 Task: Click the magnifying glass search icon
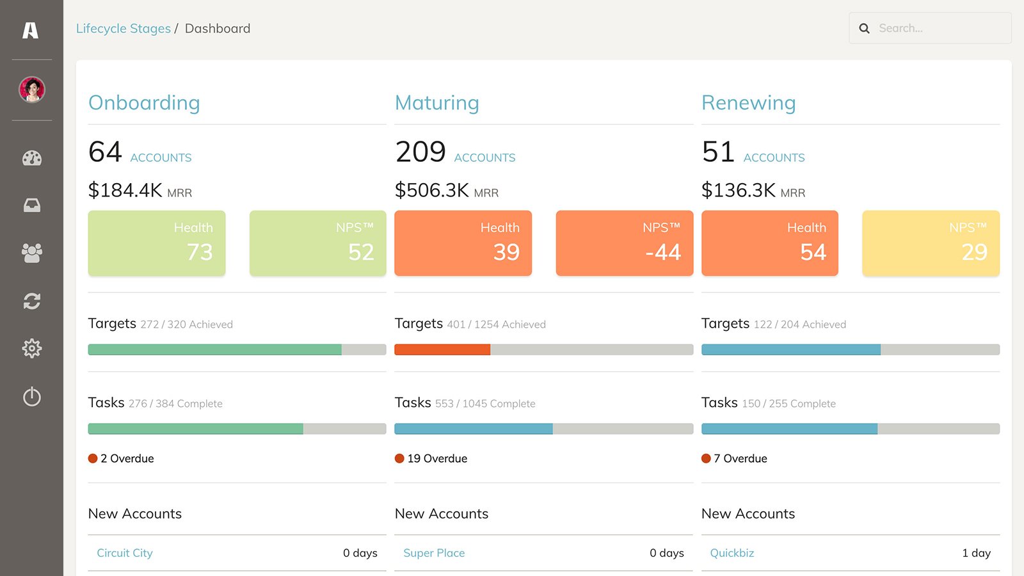click(x=865, y=28)
